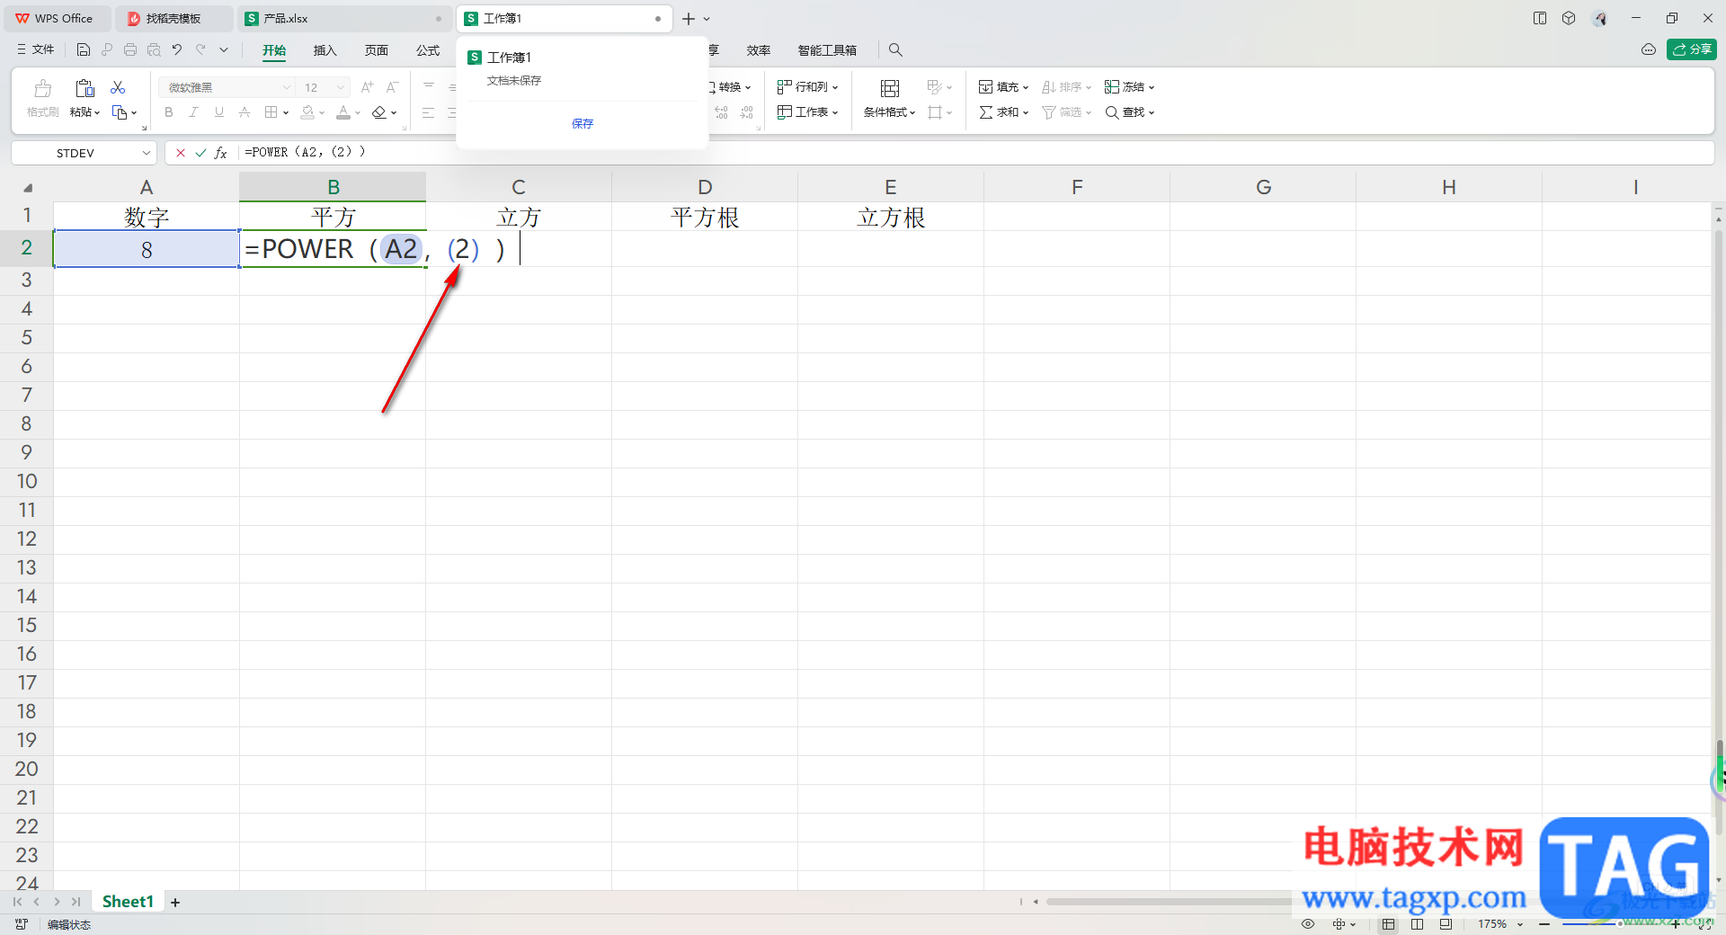Open the font color A swatch
Image resolution: width=1726 pixels, height=935 pixels.
pyautogui.click(x=343, y=112)
